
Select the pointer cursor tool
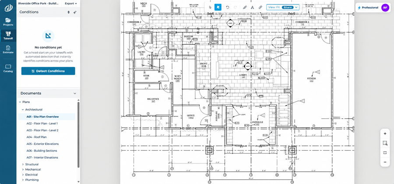coord(210,7)
